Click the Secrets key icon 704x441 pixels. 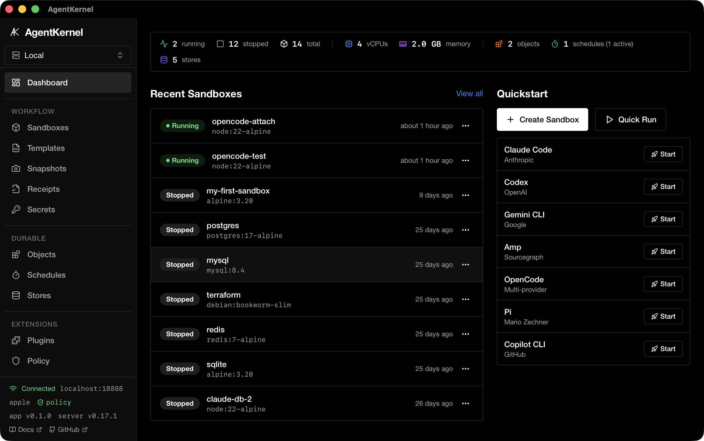click(16, 209)
